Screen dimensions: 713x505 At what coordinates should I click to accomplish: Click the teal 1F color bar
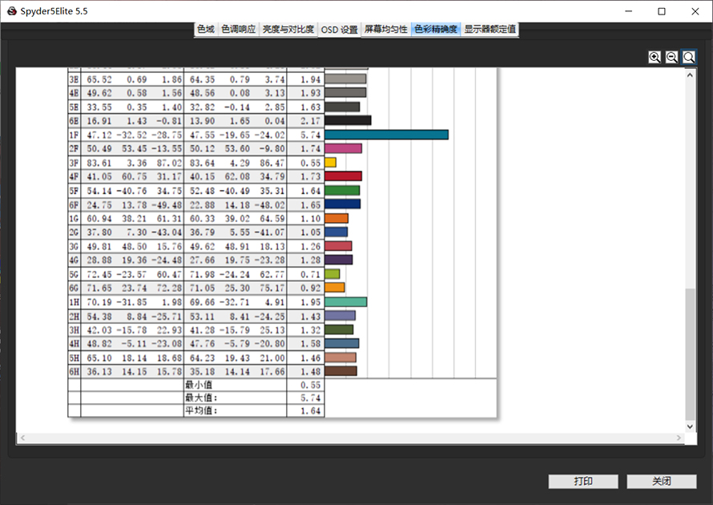(x=386, y=135)
